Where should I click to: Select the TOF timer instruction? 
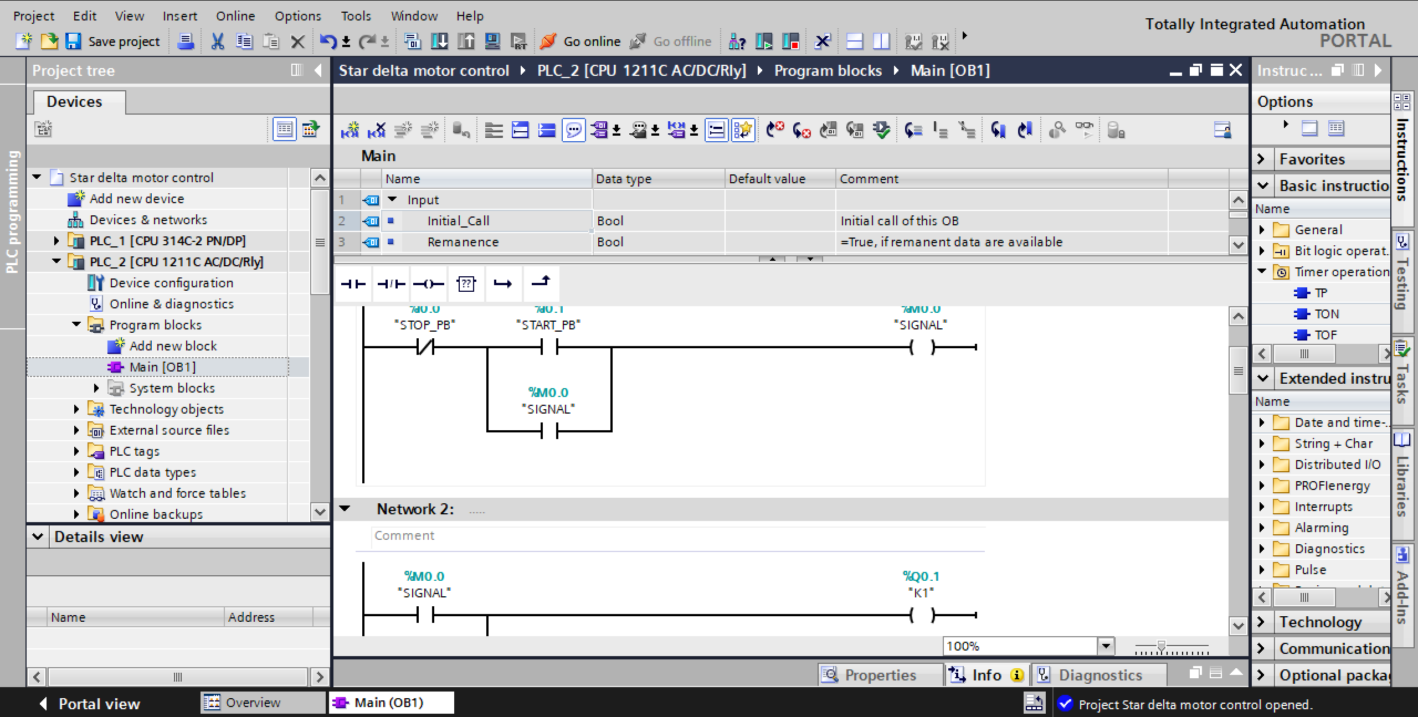[x=1325, y=335]
